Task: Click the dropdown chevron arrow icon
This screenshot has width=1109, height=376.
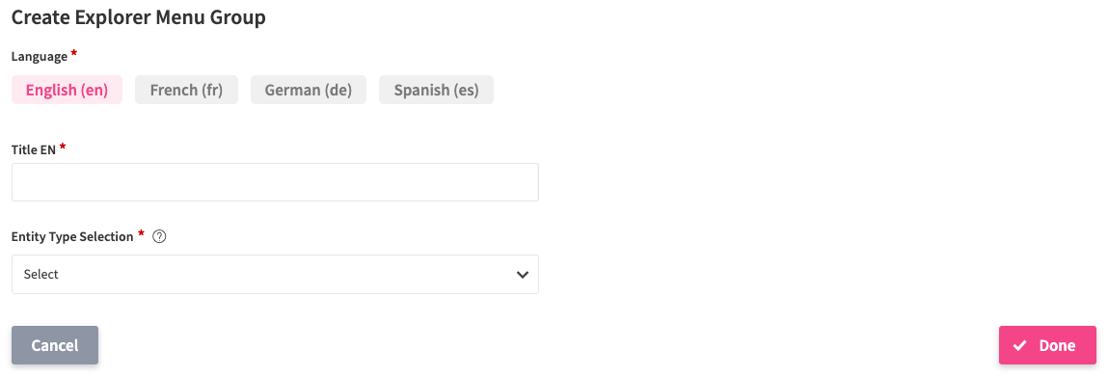Action: [x=523, y=274]
